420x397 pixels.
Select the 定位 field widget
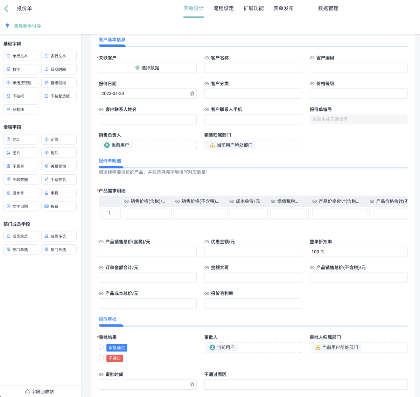[x=59, y=139]
